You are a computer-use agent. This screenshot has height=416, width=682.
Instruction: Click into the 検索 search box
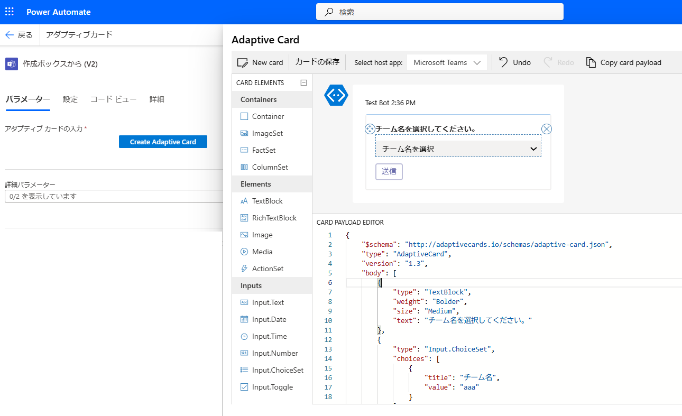click(x=440, y=12)
